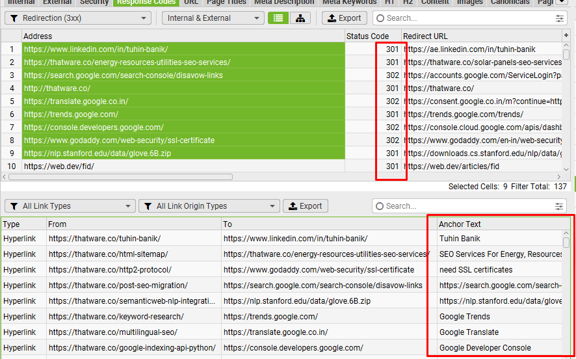Click upper table vertical scrollbar
Screen dimensions: 576x359
click(566, 55)
